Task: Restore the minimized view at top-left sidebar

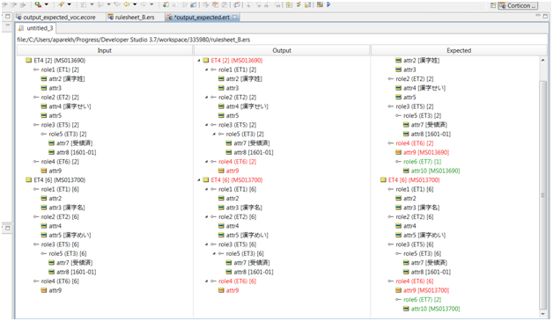Action: tap(8, 17)
